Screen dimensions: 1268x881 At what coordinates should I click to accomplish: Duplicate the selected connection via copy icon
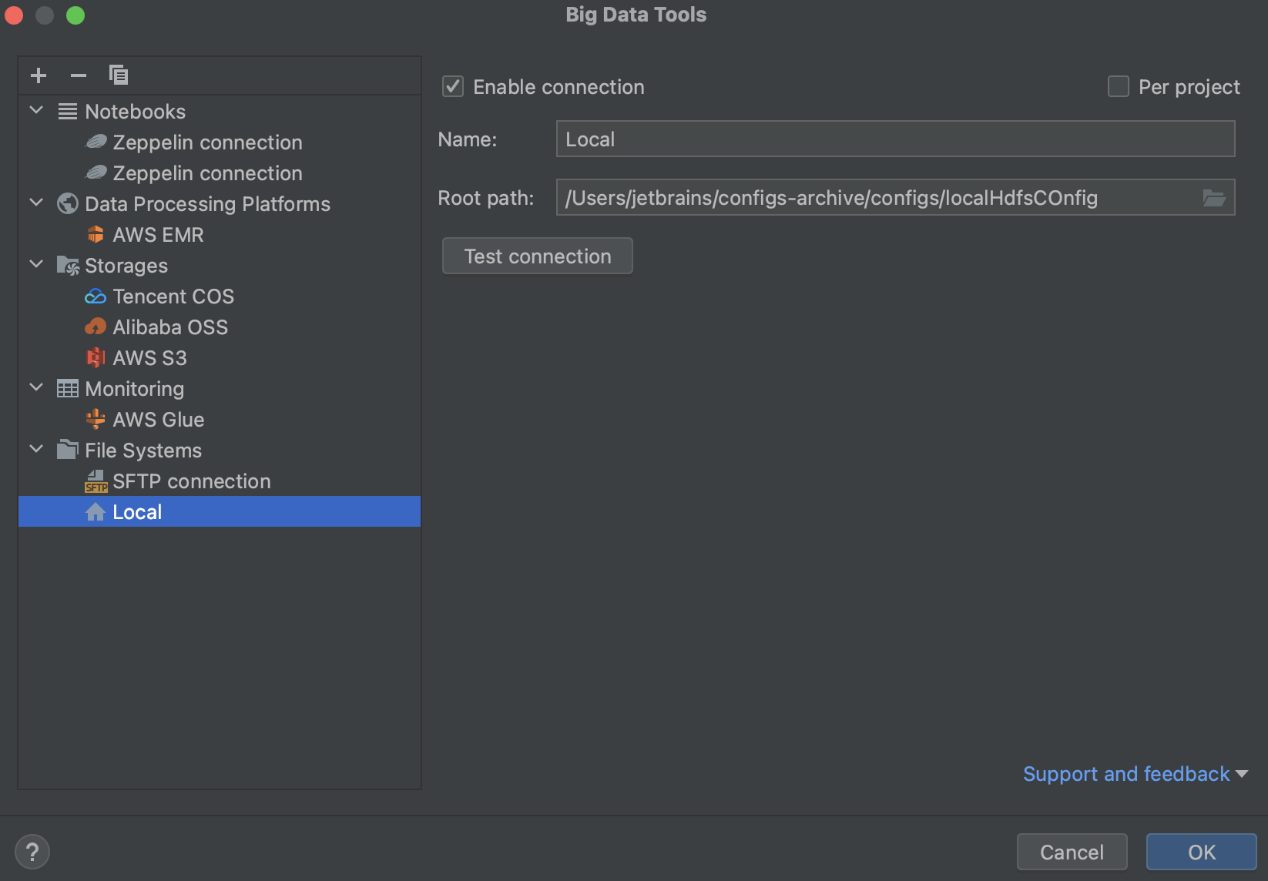point(117,75)
